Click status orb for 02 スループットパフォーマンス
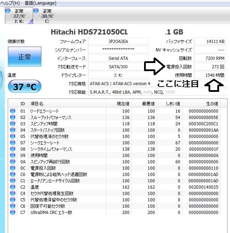 pyautogui.click(x=13, y=117)
